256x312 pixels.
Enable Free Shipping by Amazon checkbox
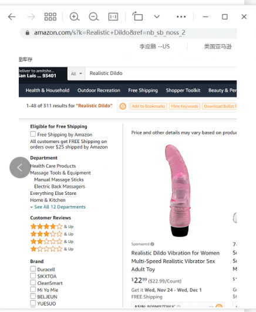tap(33, 134)
